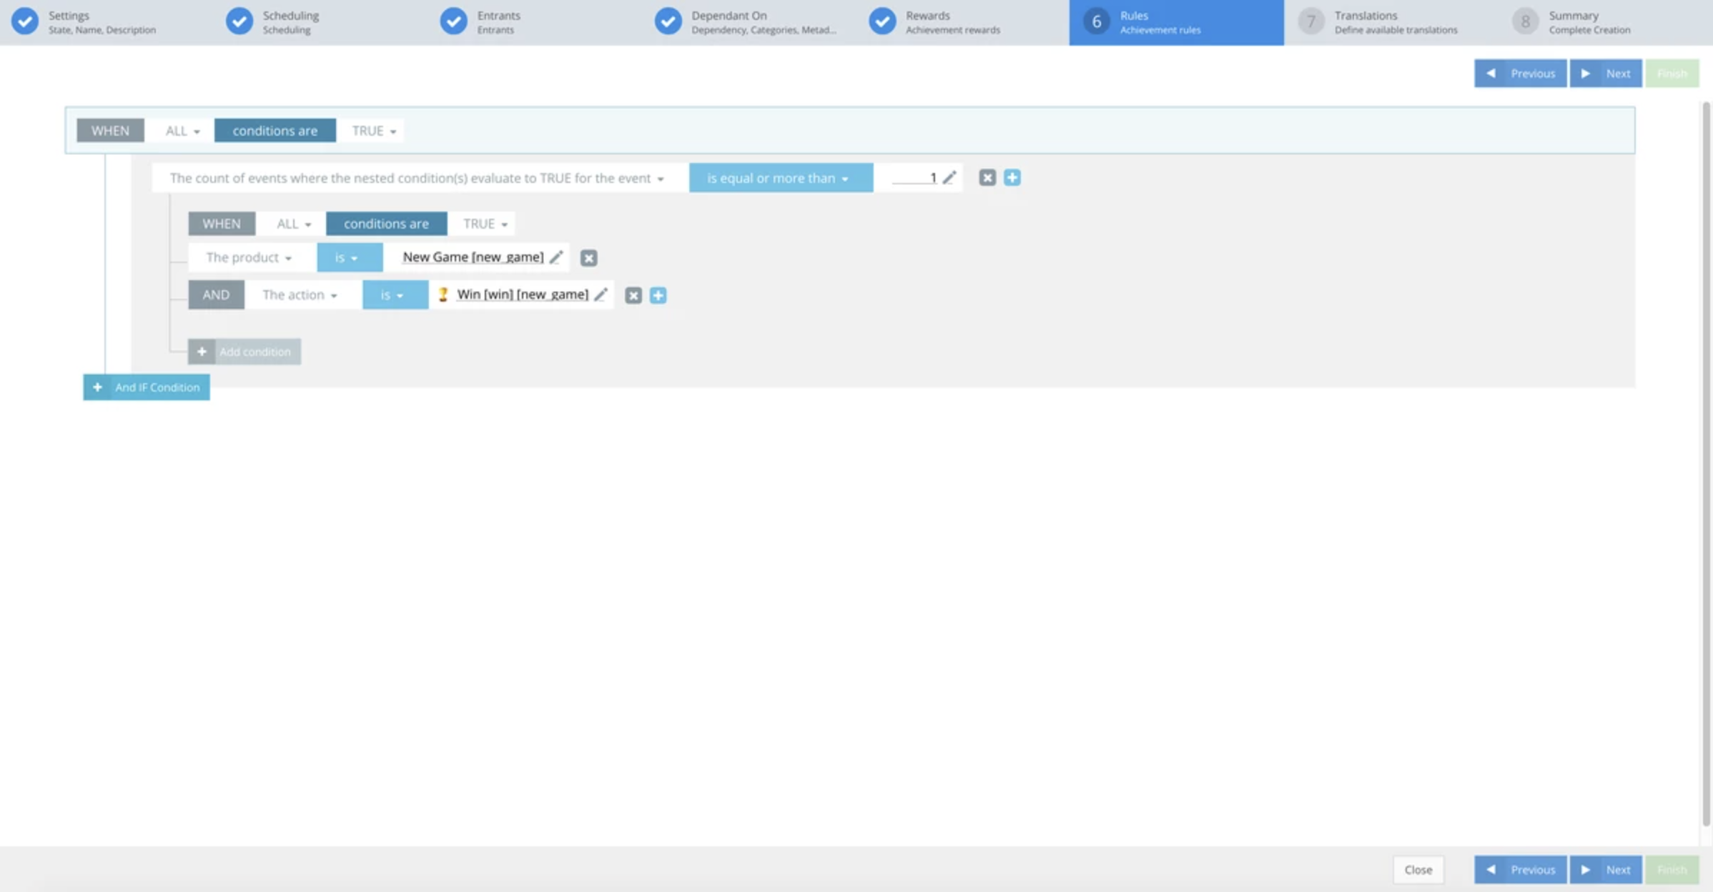The height and width of the screenshot is (892, 1713).
Task: Click the Add condition button
Action: 244,351
